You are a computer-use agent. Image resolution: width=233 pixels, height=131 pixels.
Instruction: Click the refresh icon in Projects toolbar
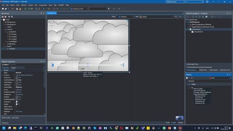tap(200, 17)
